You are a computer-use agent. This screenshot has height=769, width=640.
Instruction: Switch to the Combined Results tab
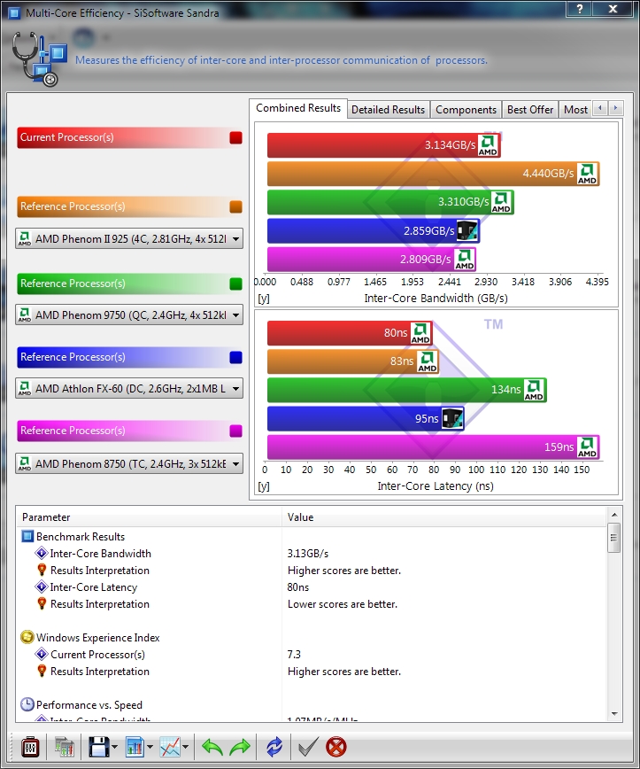(298, 108)
